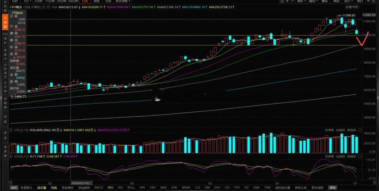Click 改参数 in the KDJ panel
The image size is (379, 191).
tap(329, 156)
